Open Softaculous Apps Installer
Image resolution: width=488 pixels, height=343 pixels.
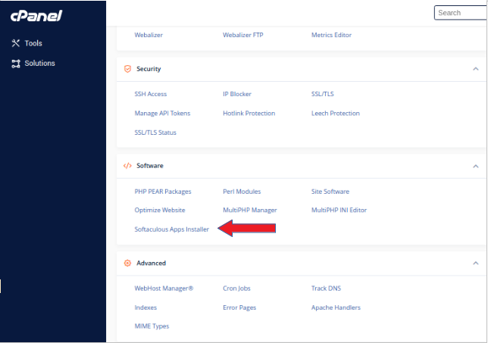172,229
